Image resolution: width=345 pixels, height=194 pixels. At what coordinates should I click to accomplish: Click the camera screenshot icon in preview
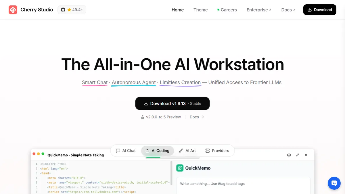point(289,155)
